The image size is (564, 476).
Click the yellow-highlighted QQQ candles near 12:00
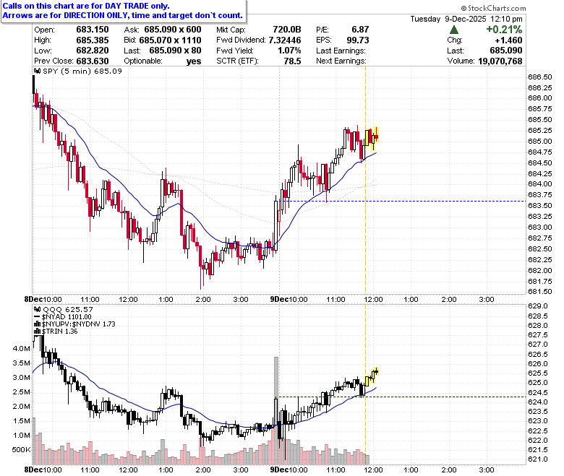point(372,376)
